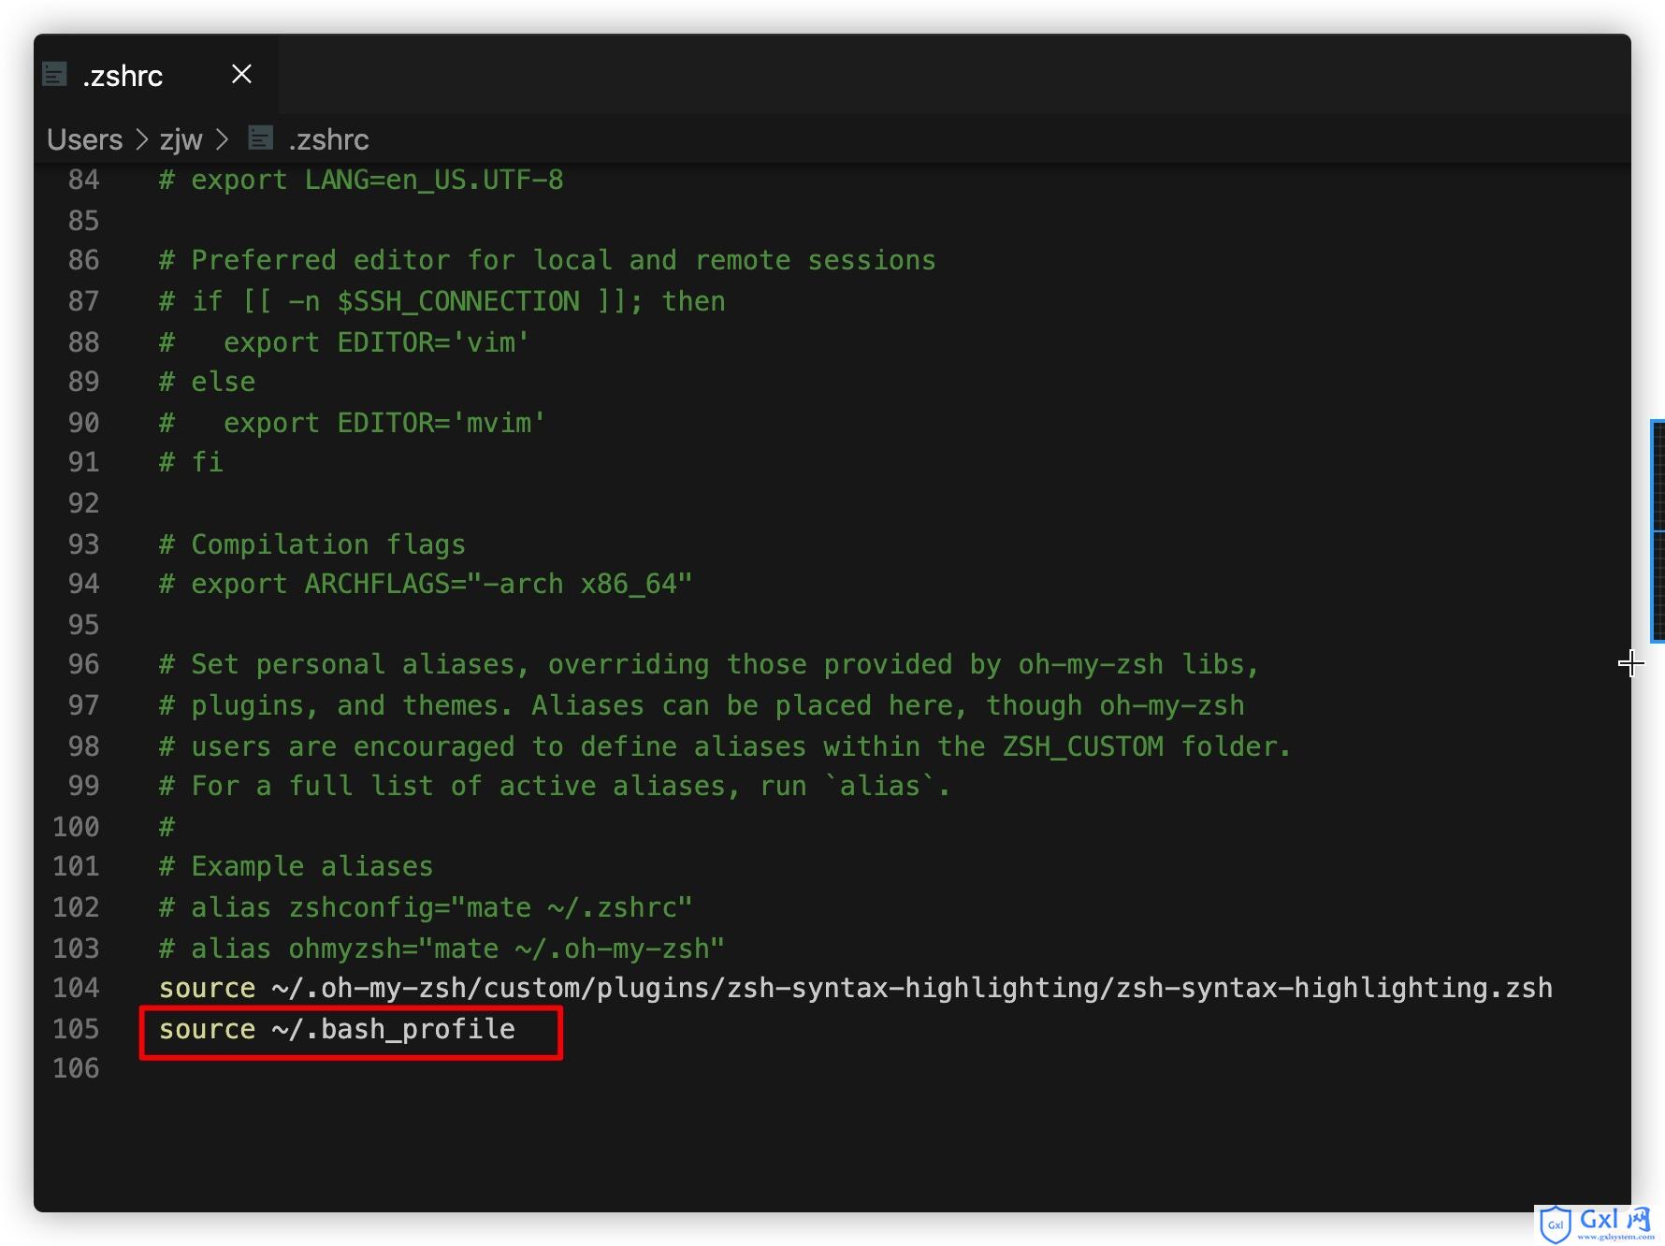
Task: Close the .zshrc editor tab
Action: click(241, 74)
